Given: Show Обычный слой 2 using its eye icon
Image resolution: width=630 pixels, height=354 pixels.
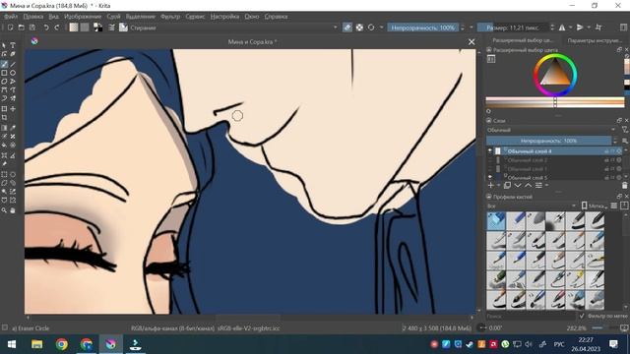Looking at the screenshot, I should pos(490,159).
